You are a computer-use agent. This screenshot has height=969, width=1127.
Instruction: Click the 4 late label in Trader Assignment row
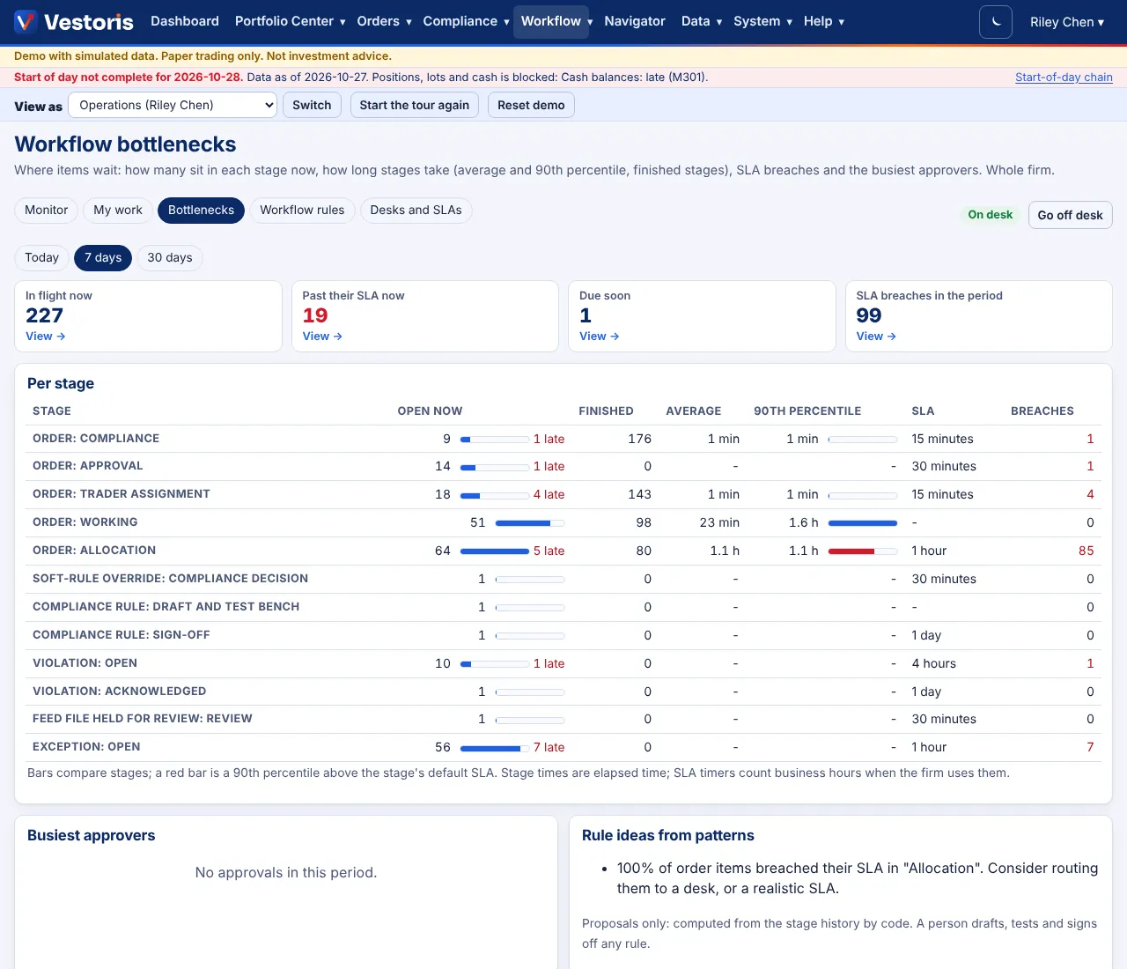(x=549, y=494)
